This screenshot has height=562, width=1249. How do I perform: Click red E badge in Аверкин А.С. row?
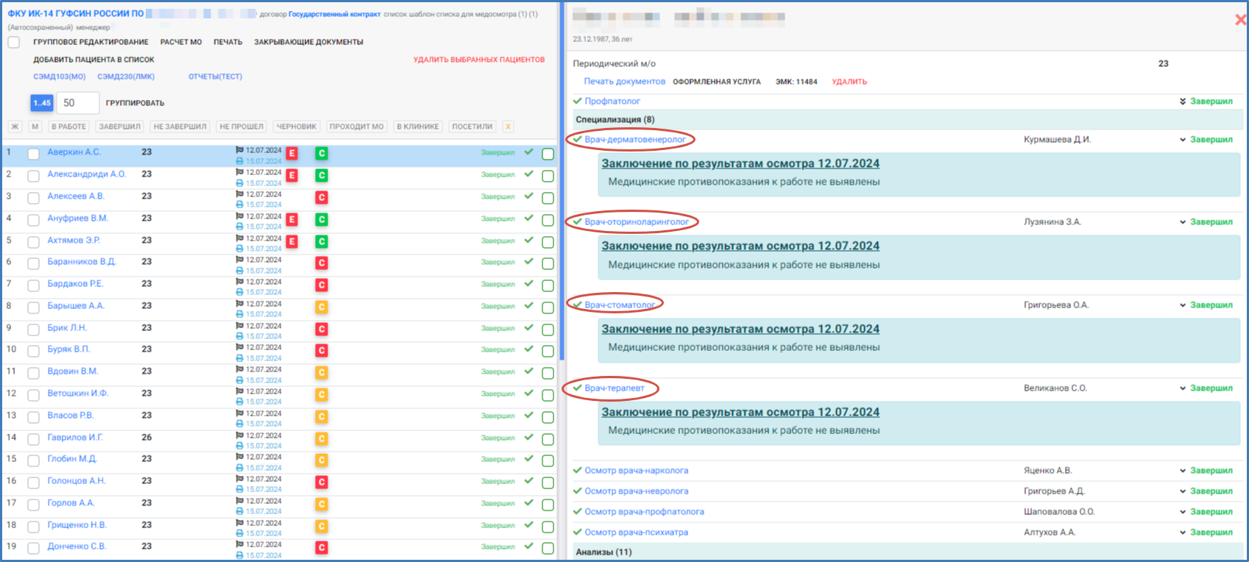pos(292,154)
